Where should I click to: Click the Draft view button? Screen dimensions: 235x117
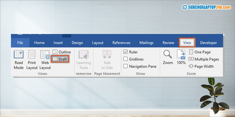(60, 59)
